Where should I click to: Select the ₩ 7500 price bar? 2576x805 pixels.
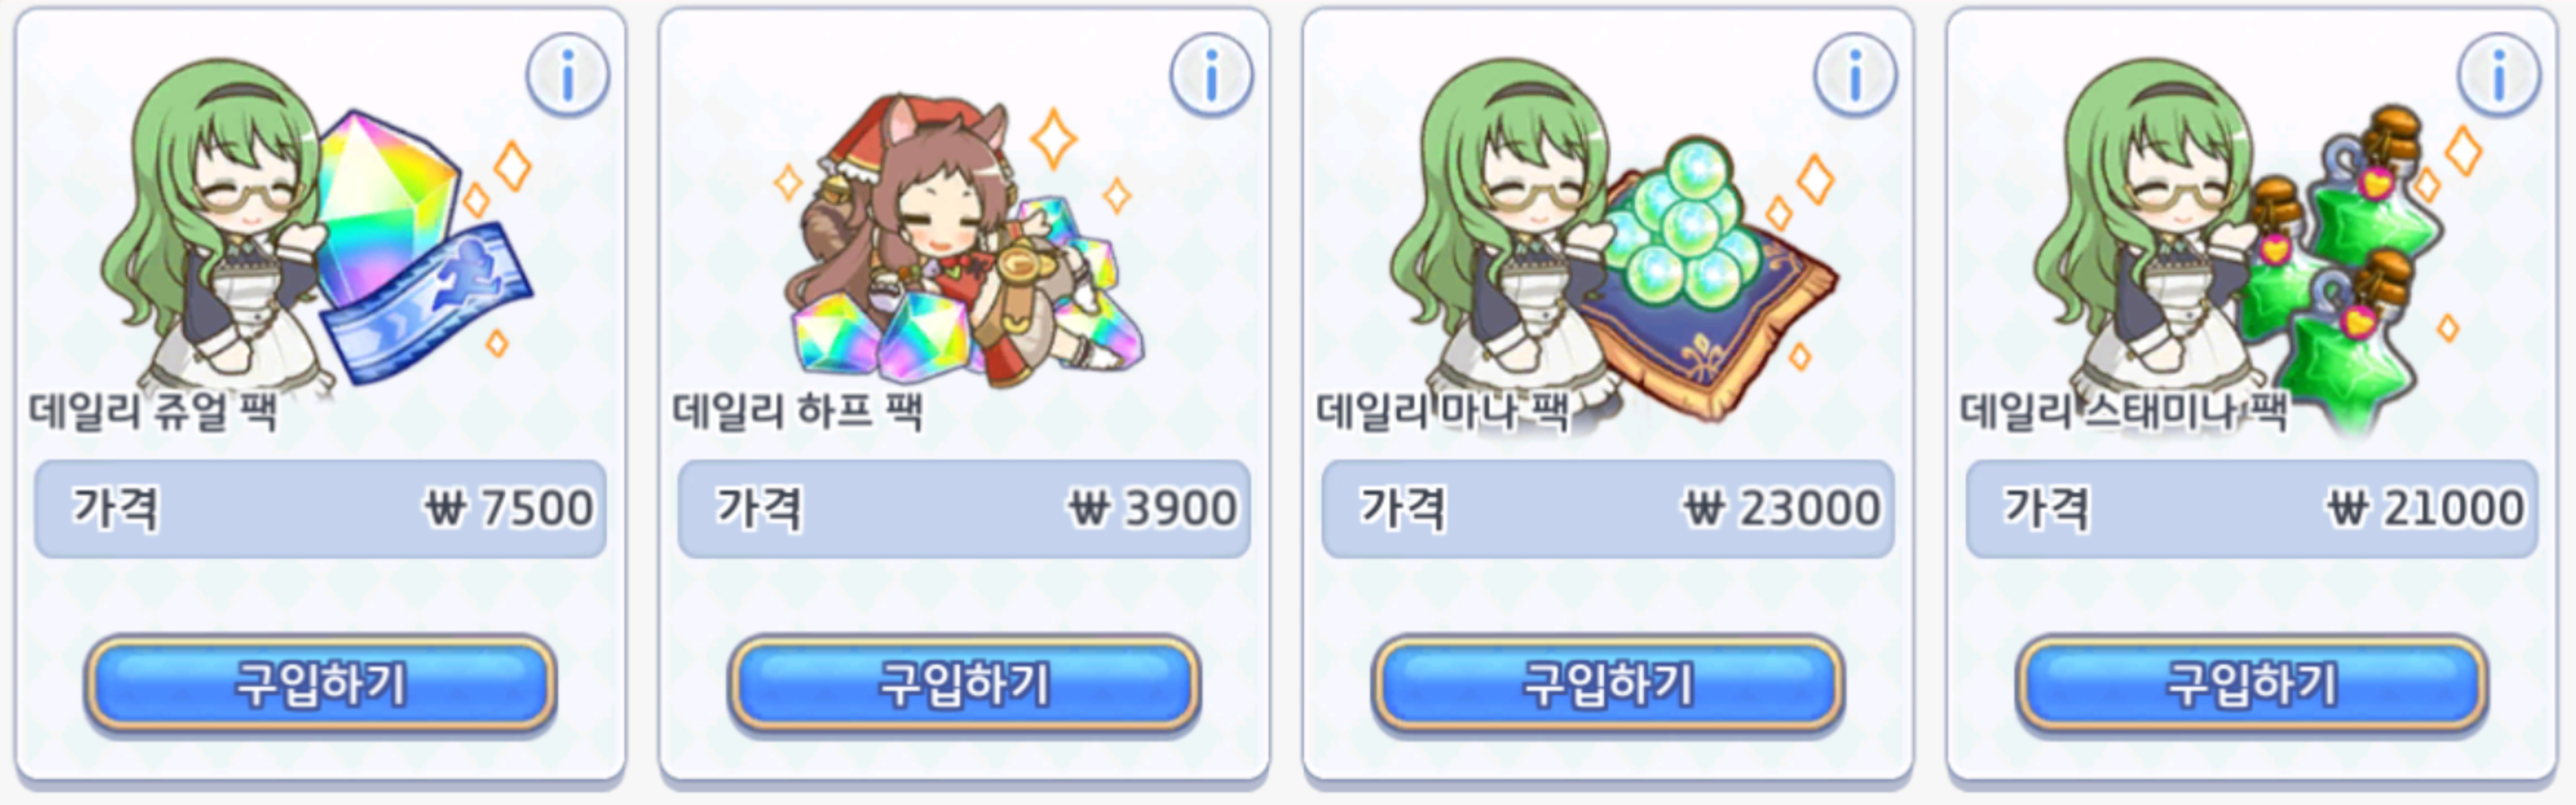click(321, 509)
